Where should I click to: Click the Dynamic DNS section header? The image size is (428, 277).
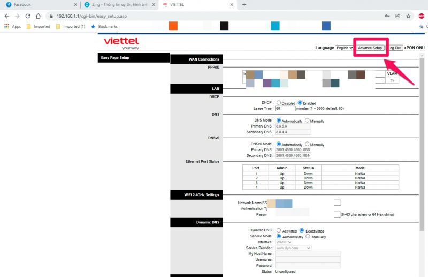coord(196,222)
